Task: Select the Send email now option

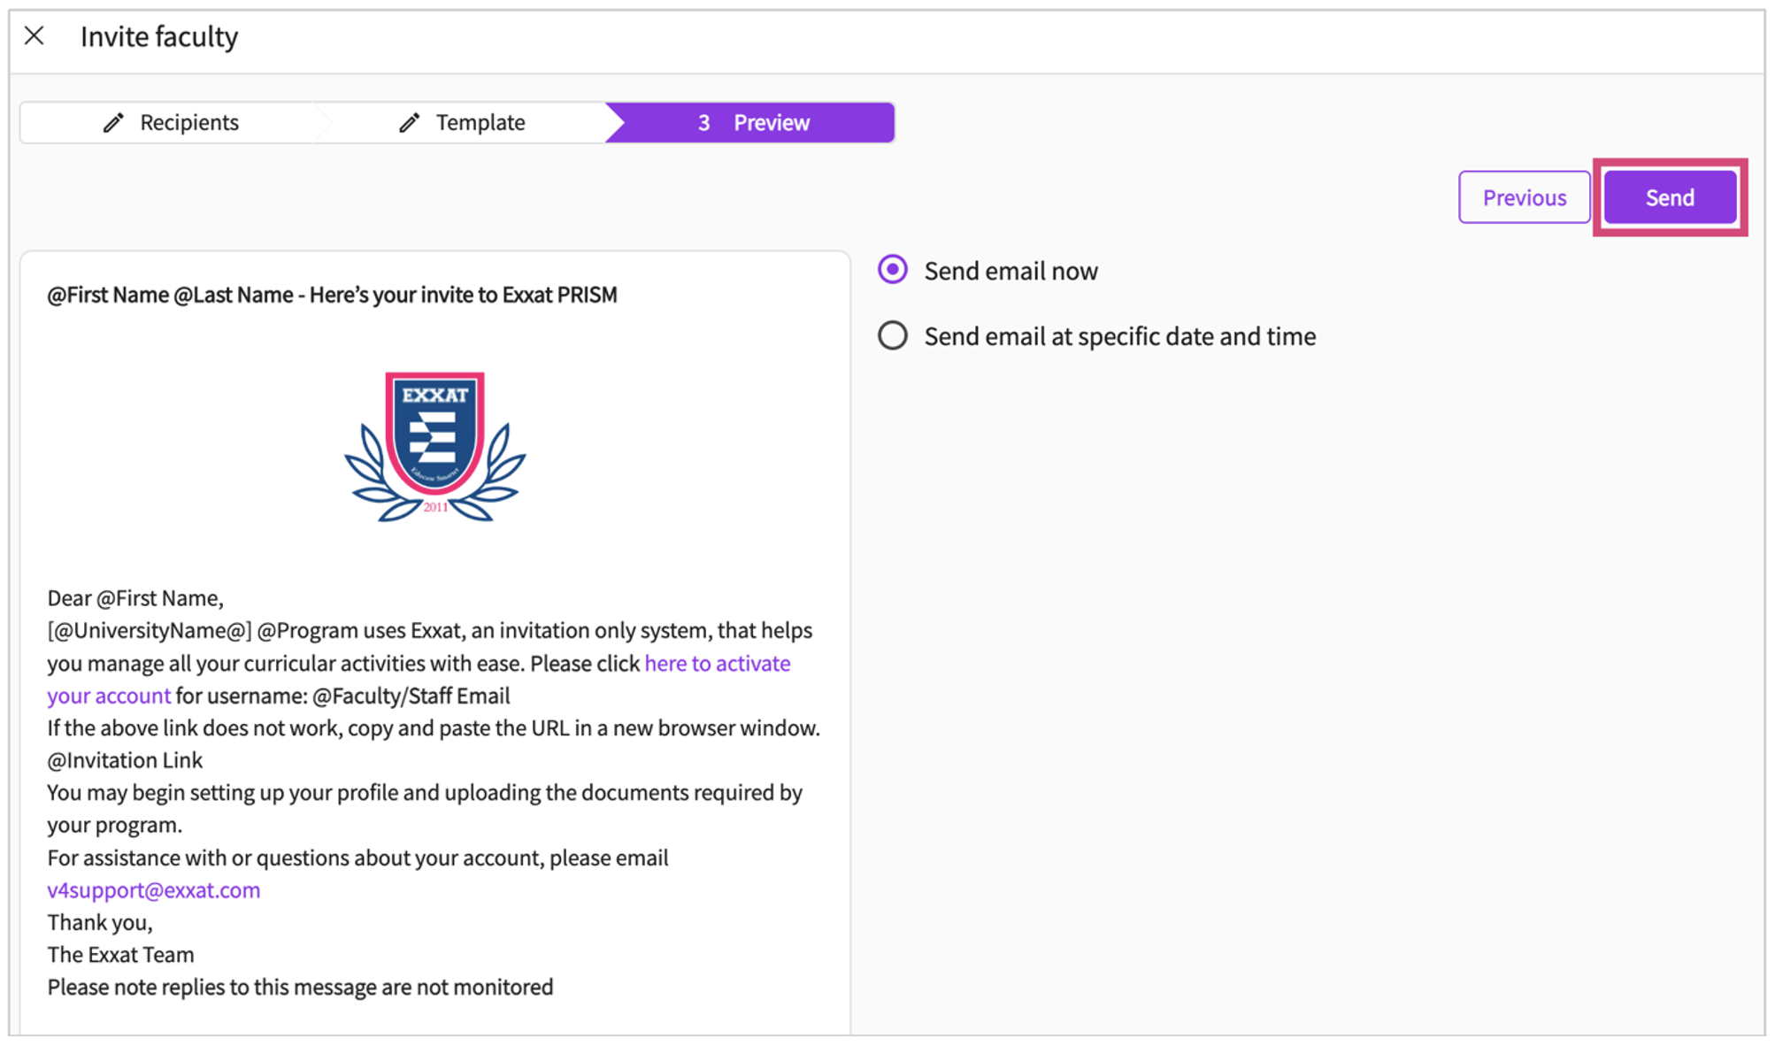Action: [x=892, y=270]
